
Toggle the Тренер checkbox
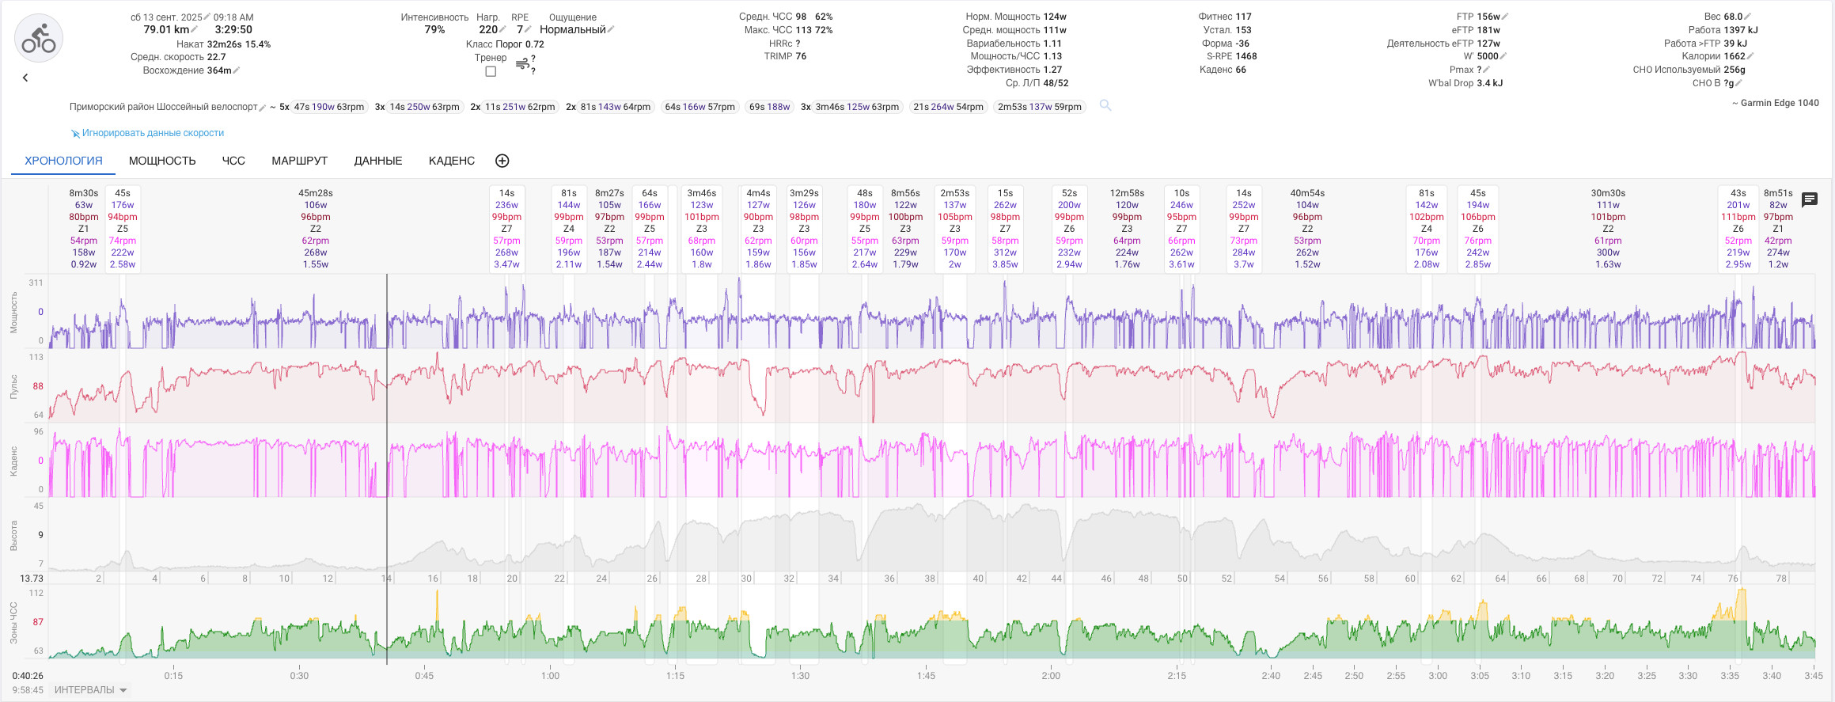point(491,71)
